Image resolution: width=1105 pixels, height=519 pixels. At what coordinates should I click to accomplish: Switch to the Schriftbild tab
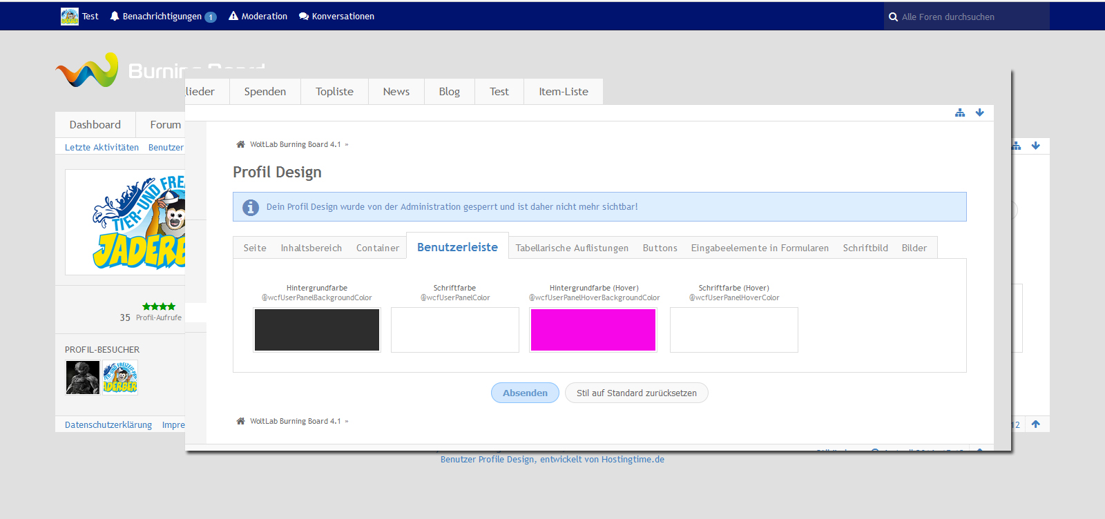(x=865, y=248)
